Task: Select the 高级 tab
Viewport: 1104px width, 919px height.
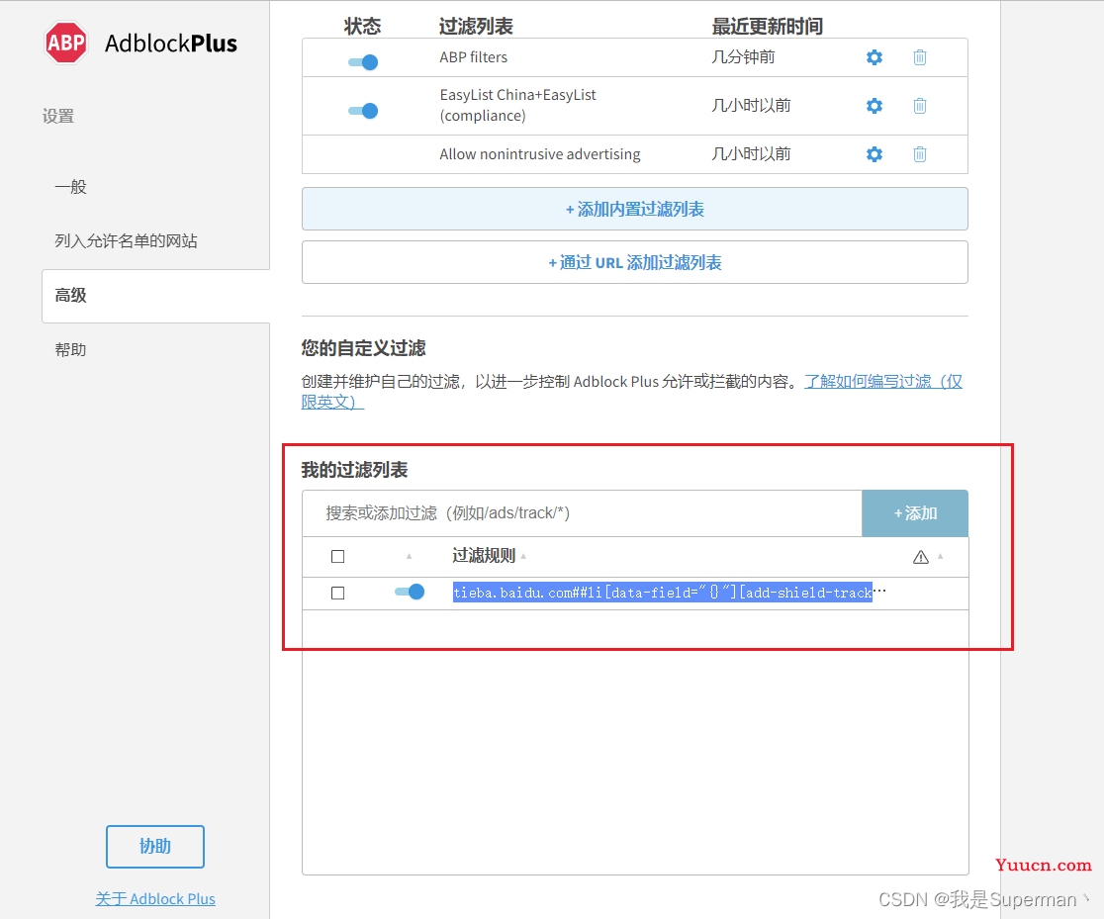Action: point(155,296)
